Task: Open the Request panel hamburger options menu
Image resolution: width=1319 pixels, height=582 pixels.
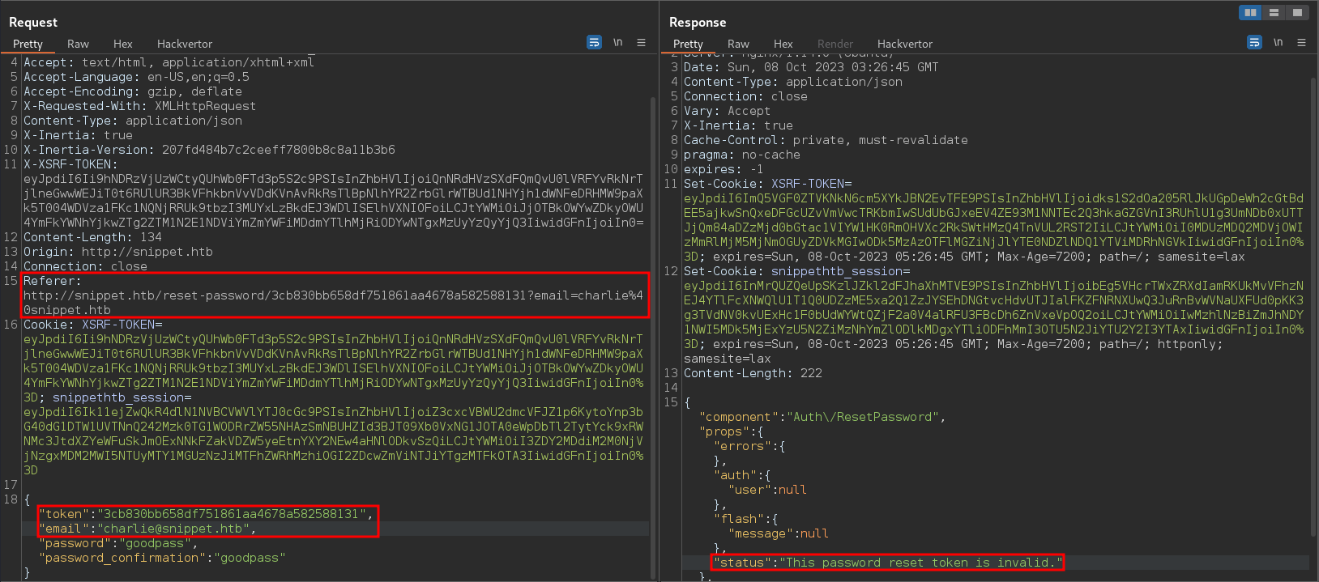Action: point(641,42)
